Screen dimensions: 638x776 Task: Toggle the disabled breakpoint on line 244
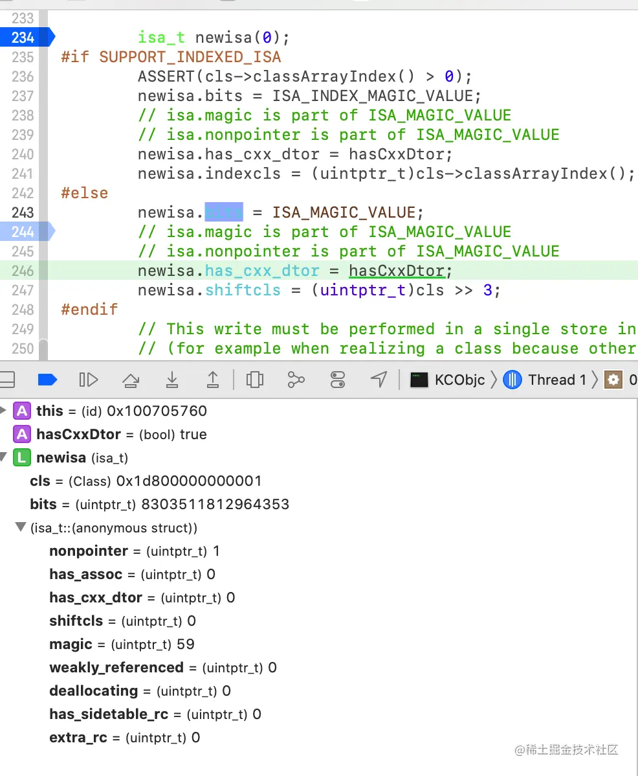point(26,232)
